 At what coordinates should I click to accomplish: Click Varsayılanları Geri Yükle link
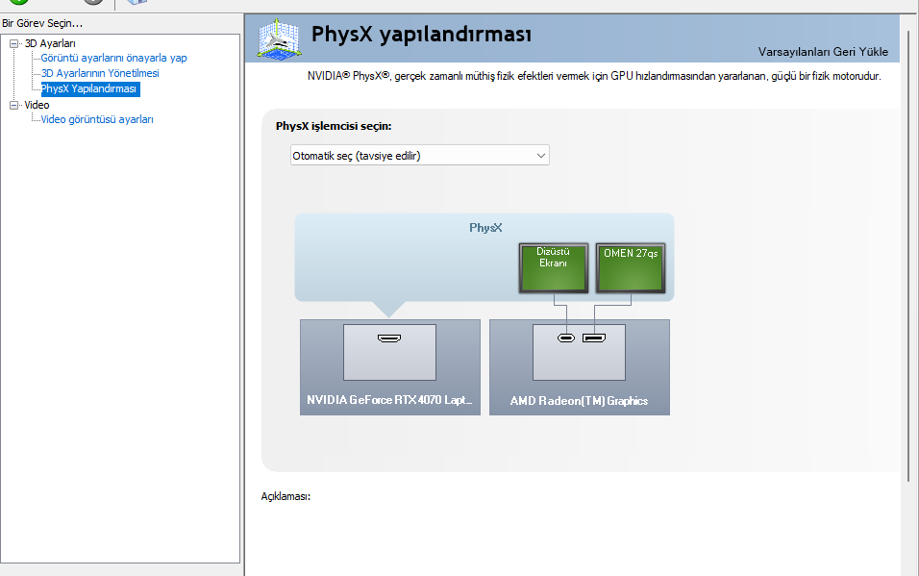[823, 52]
